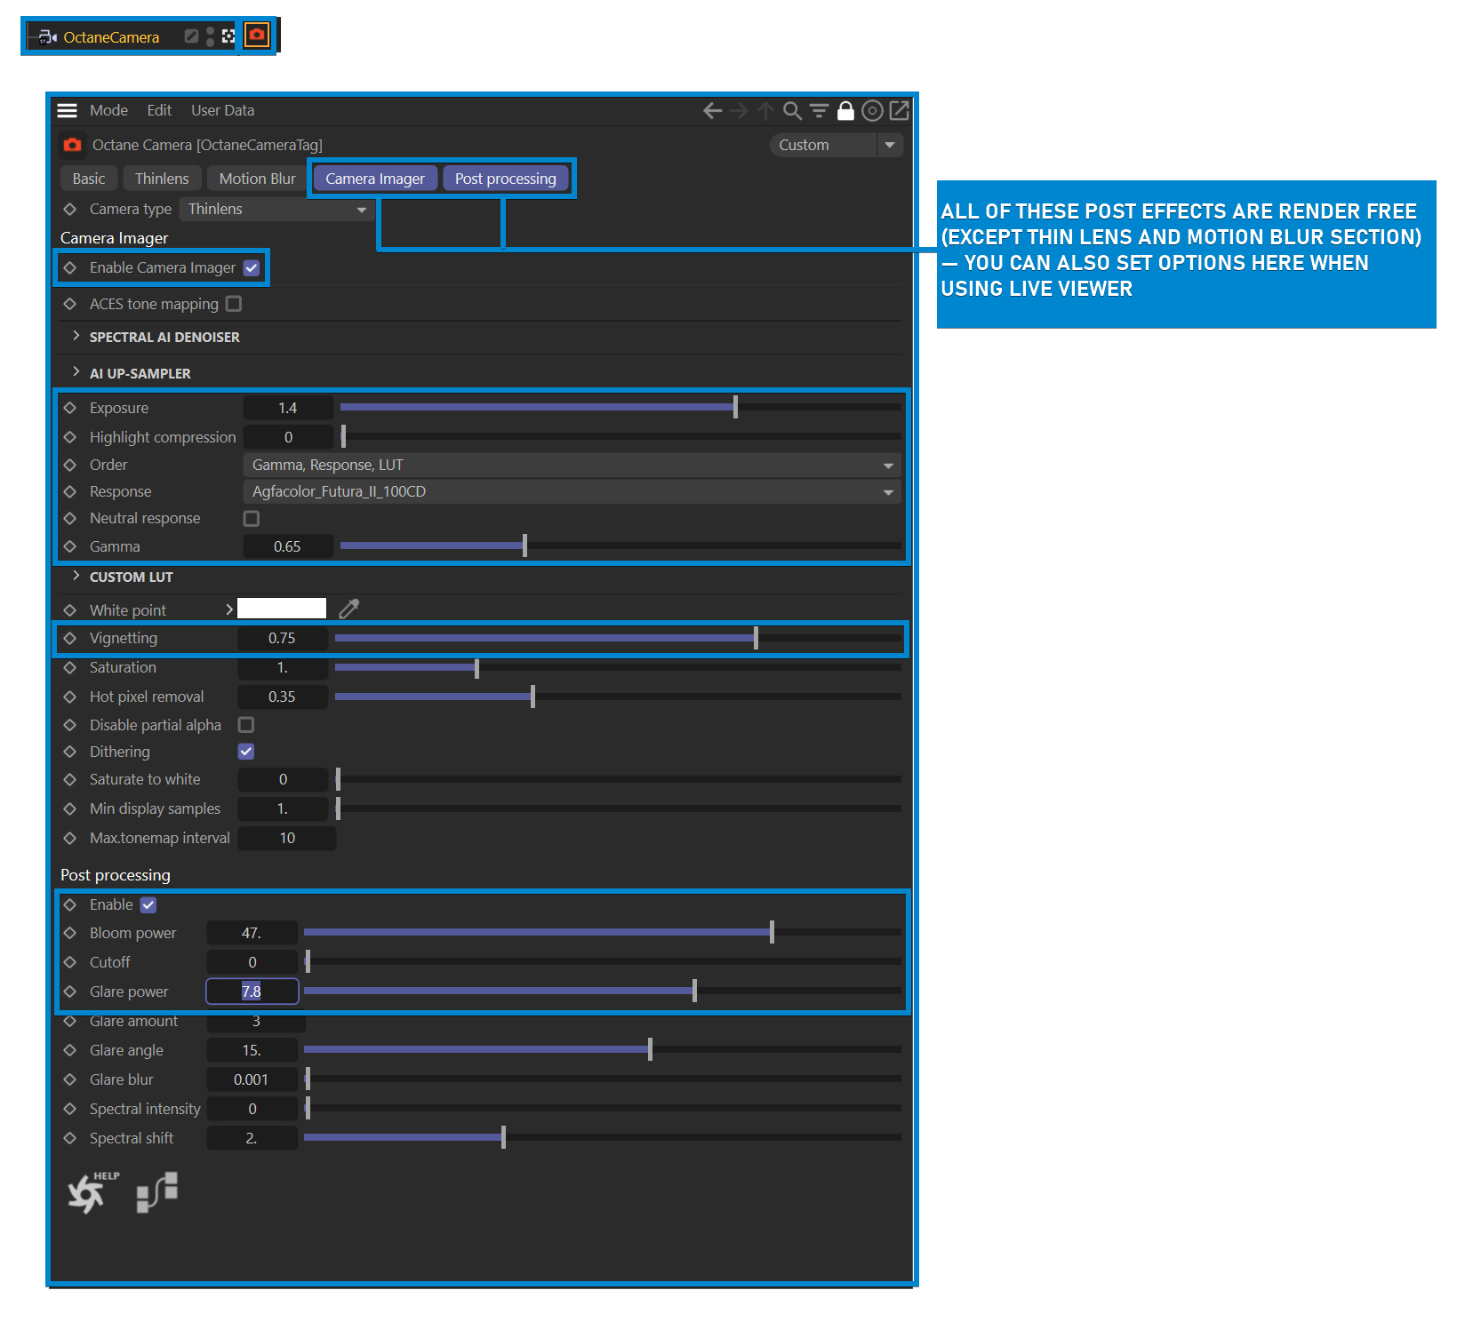Switch to the Motion Blur tab
This screenshot has height=1322, width=1465.
tap(257, 179)
